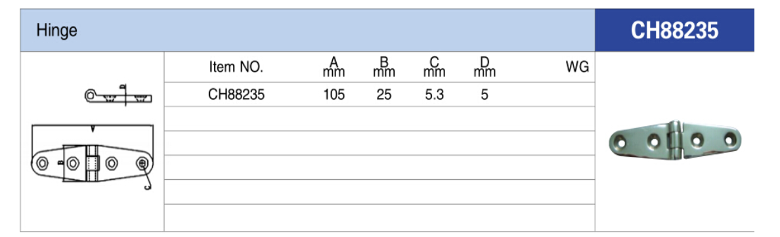The width and height of the screenshot is (780, 237).
Task: Click the WG column header
Action: click(x=578, y=67)
